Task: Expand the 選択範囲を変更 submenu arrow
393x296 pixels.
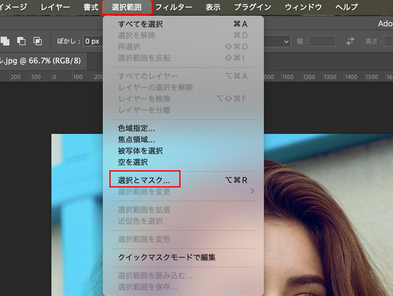Action: point(252,191)
